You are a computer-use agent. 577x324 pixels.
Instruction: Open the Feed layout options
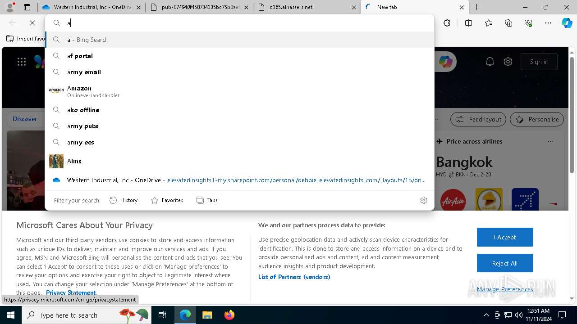478,119
